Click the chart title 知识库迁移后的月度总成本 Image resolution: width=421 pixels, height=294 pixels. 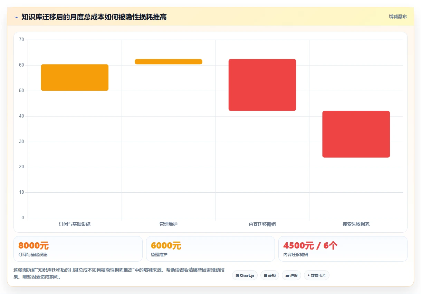(94, 17)
